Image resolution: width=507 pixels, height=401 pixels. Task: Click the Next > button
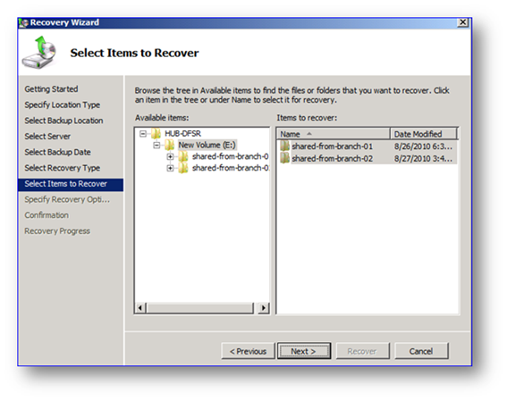tap(304, 351)
